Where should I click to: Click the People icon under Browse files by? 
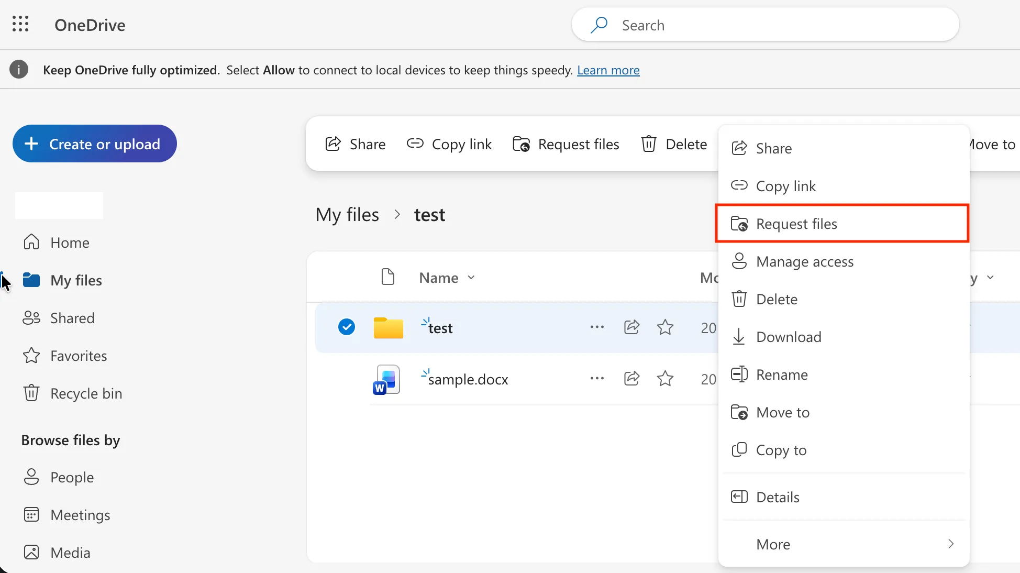pyautogui.click(x=31, y=477)
